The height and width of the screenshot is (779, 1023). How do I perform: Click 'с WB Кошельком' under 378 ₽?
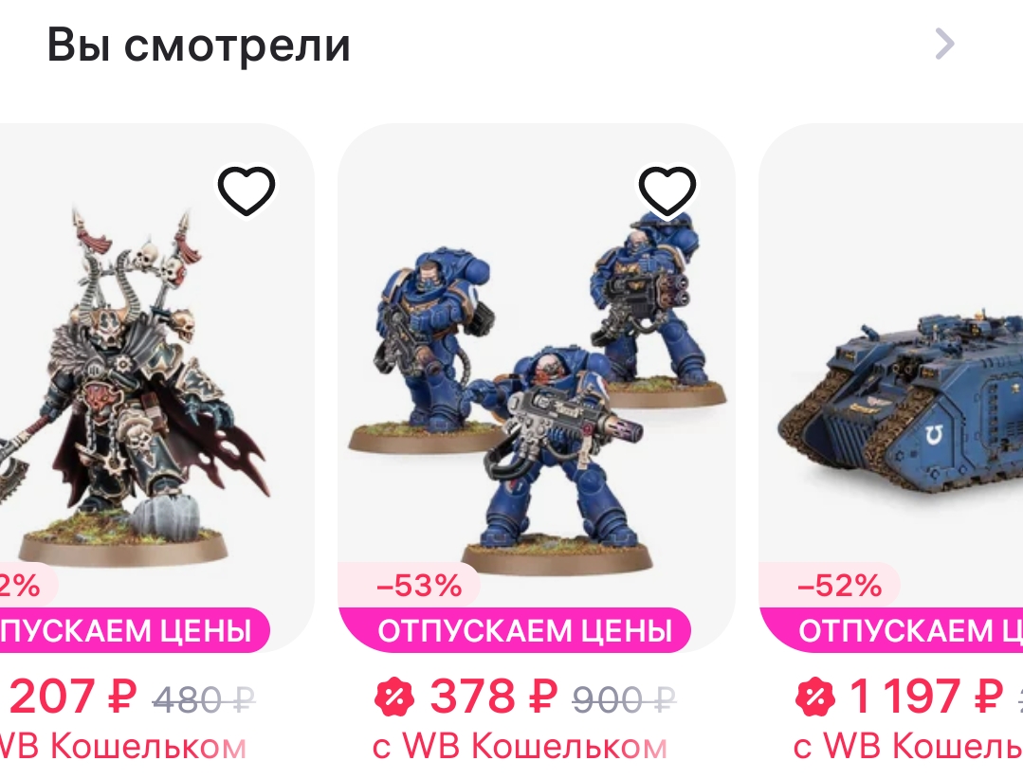520,747
